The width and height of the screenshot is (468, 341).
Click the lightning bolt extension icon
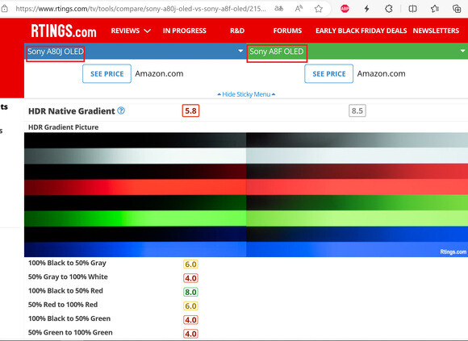(x=367, y=9)
